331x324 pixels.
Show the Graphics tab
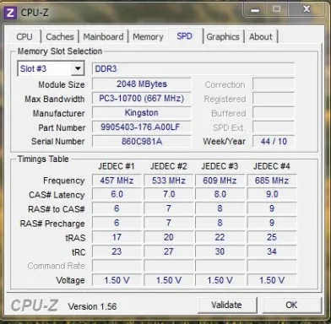[223, 37]
